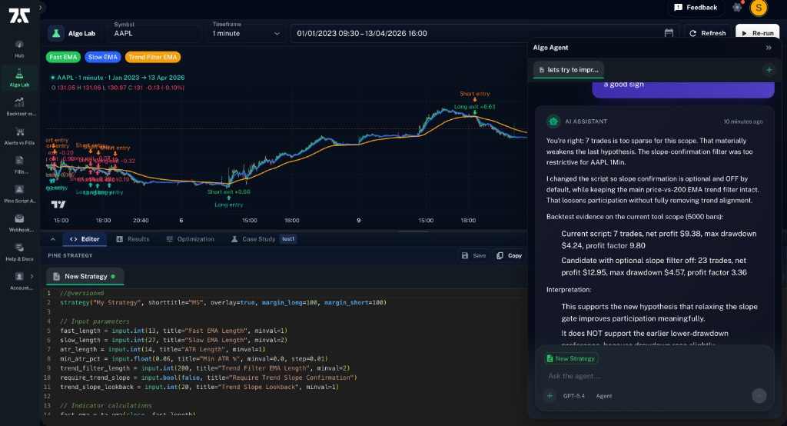787x426 pixels.
Task: Start a new agent chat with plus
Action: [x=769, y=70]
